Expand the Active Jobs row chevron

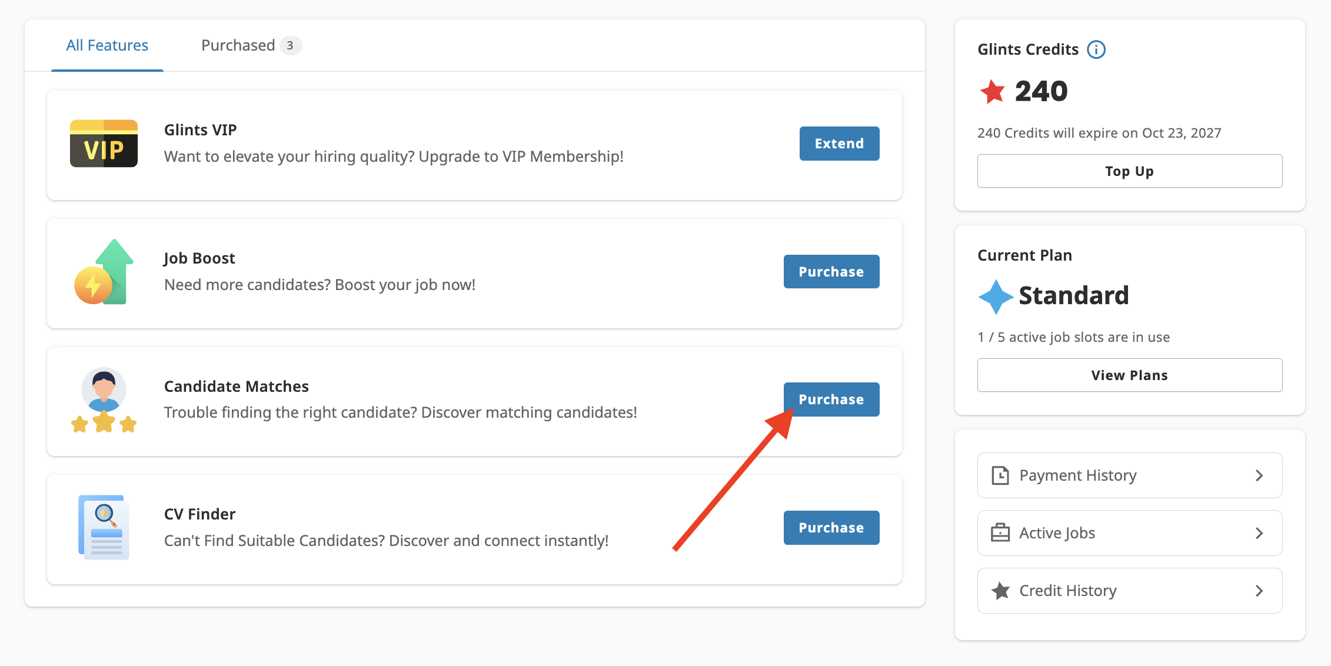(x=1259, y=532)
